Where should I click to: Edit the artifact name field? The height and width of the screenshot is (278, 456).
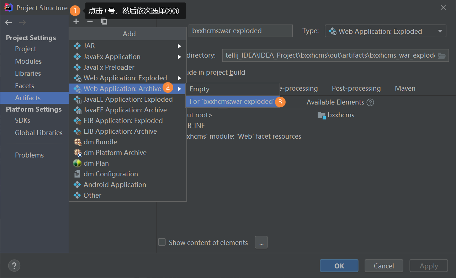click(x=240, y=31)
